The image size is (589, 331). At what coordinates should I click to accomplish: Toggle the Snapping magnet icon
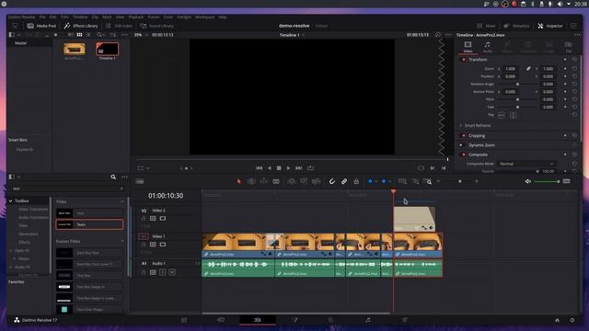(x=331, y=181)
